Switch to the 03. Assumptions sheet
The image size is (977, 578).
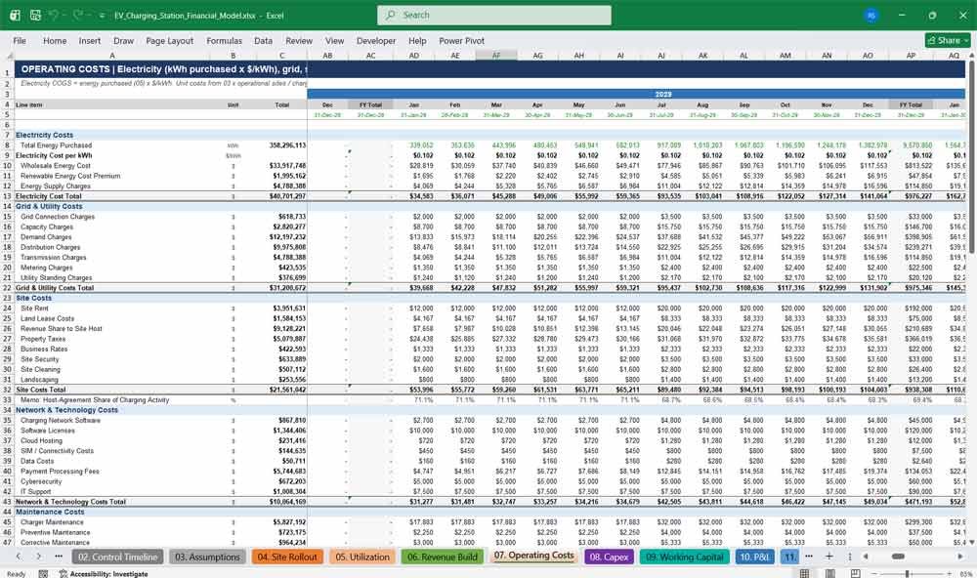[x=207, y=557]
